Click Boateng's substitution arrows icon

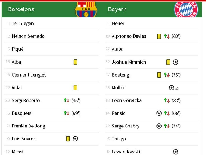(x=167, y=75)
